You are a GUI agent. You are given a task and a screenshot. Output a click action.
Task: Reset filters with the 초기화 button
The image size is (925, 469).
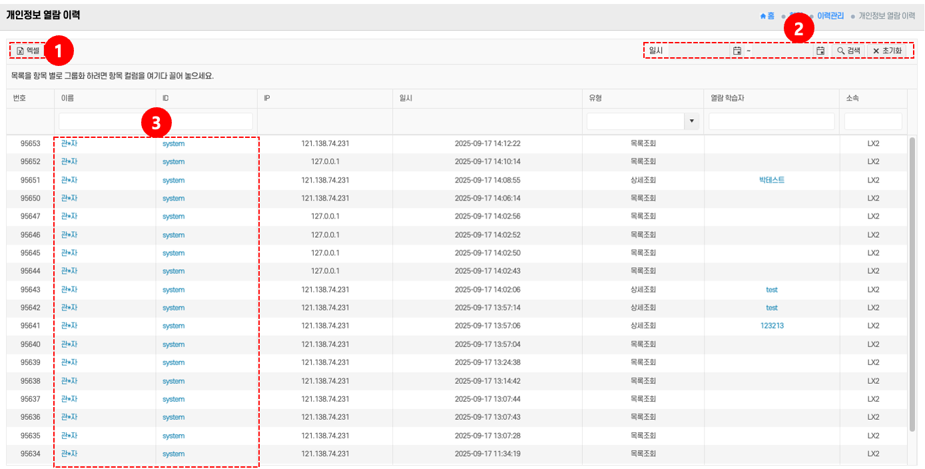point(886,51)
